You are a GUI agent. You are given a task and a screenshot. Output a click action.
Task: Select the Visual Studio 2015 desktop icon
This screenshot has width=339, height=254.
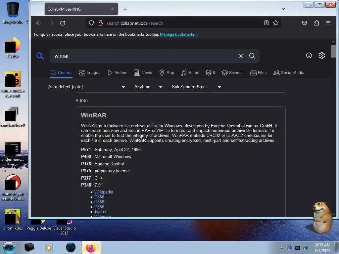click(64, 228)
